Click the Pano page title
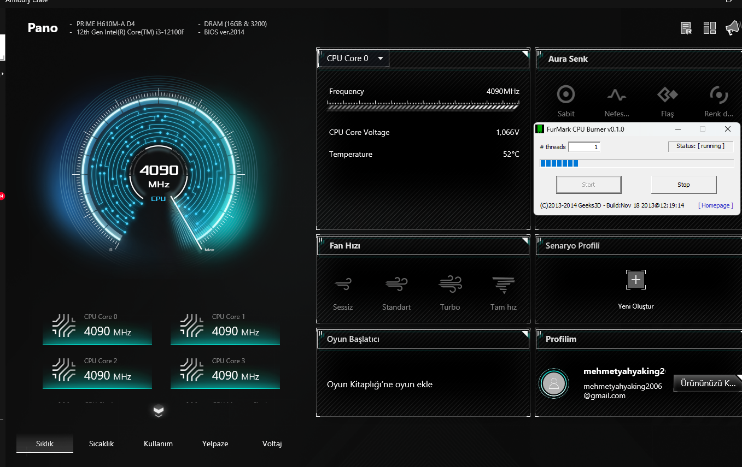The height and width of the screenshot is (467, 742). [43, 28]
